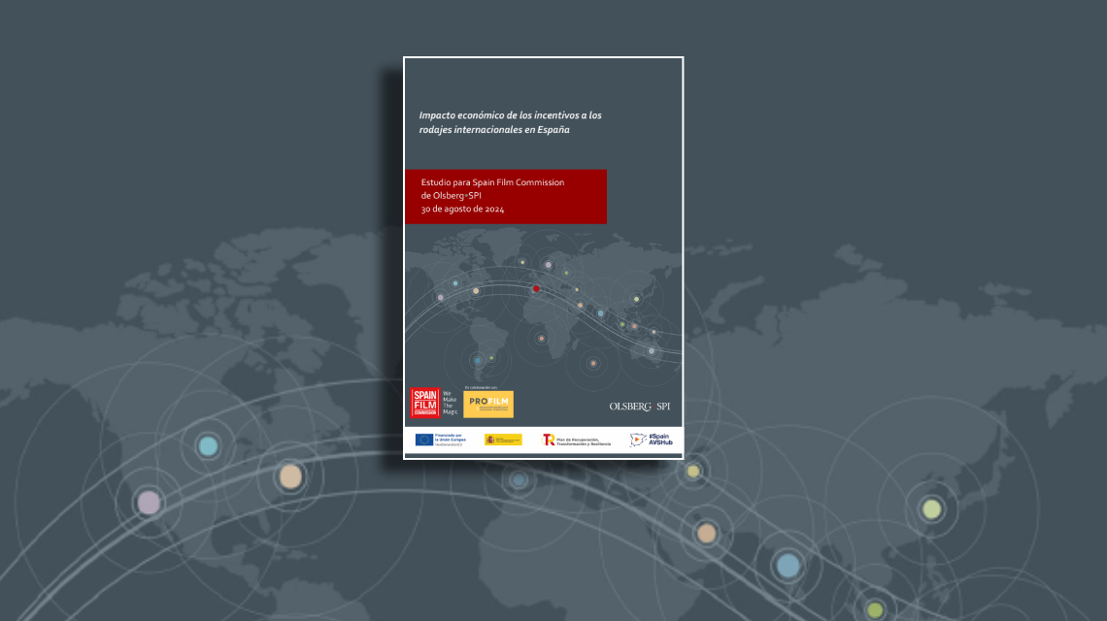Click the Spain Film Commission red logo
1107x621 pixels.
[425, 403]
